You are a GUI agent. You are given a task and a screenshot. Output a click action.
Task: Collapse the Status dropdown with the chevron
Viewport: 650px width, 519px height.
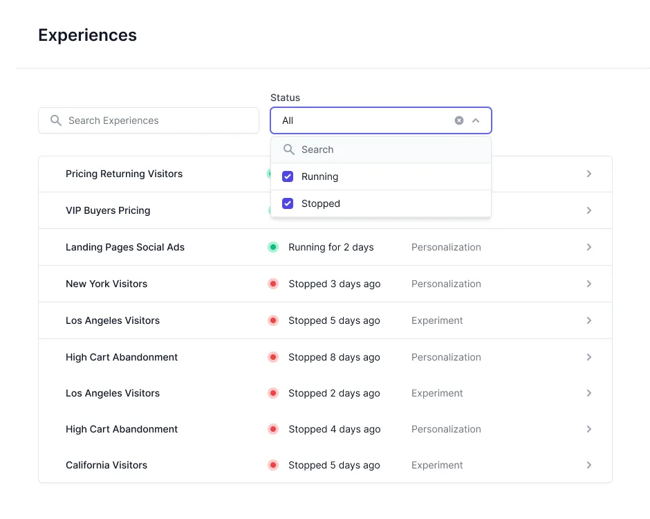click(476, 120)
